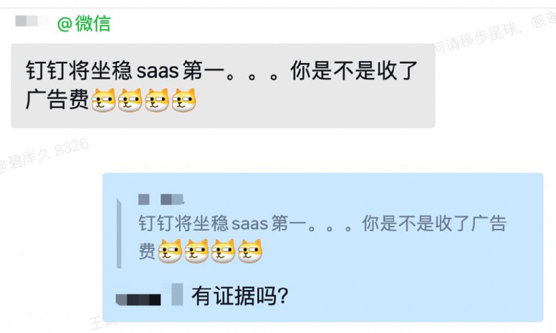Select first doge emoji in gray message
Screen dimensions: 556x333
(x=103, y=101)
